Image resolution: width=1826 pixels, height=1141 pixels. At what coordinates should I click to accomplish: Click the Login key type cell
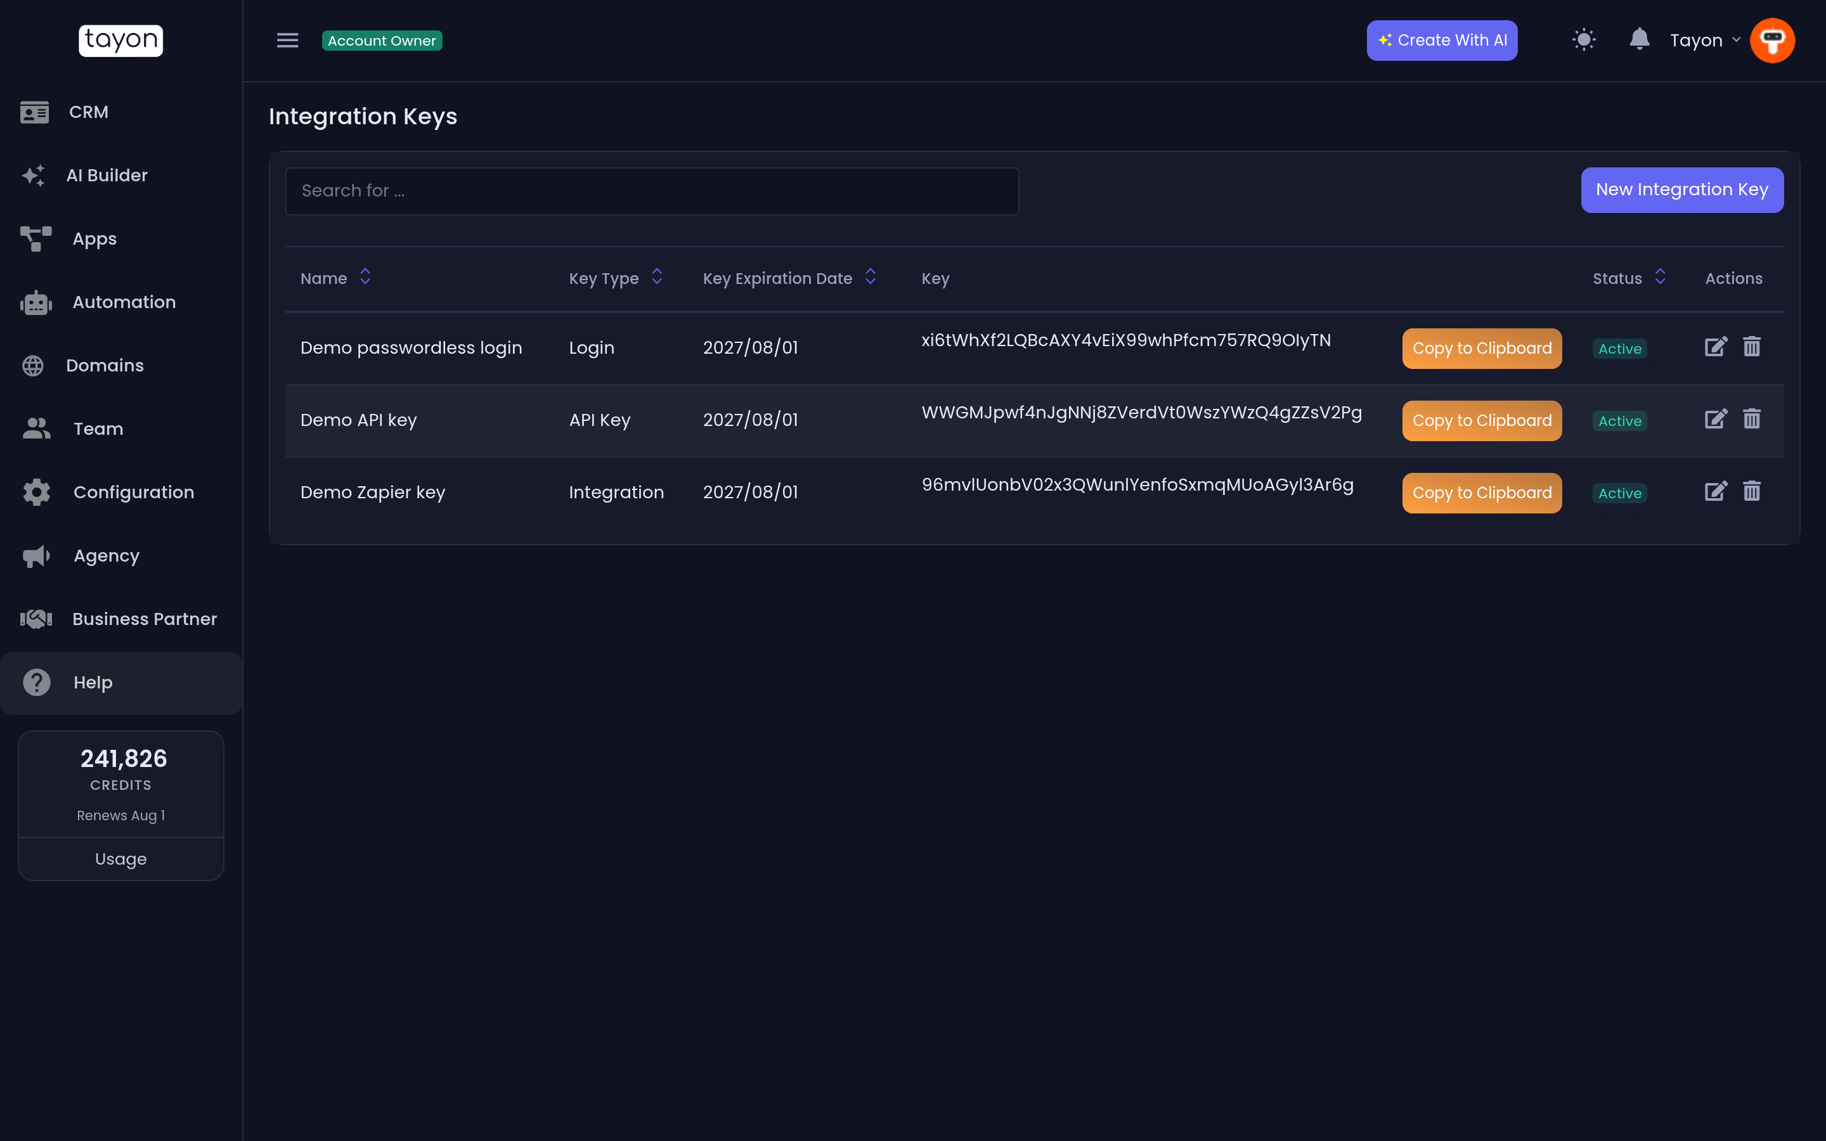coord(592,348)
